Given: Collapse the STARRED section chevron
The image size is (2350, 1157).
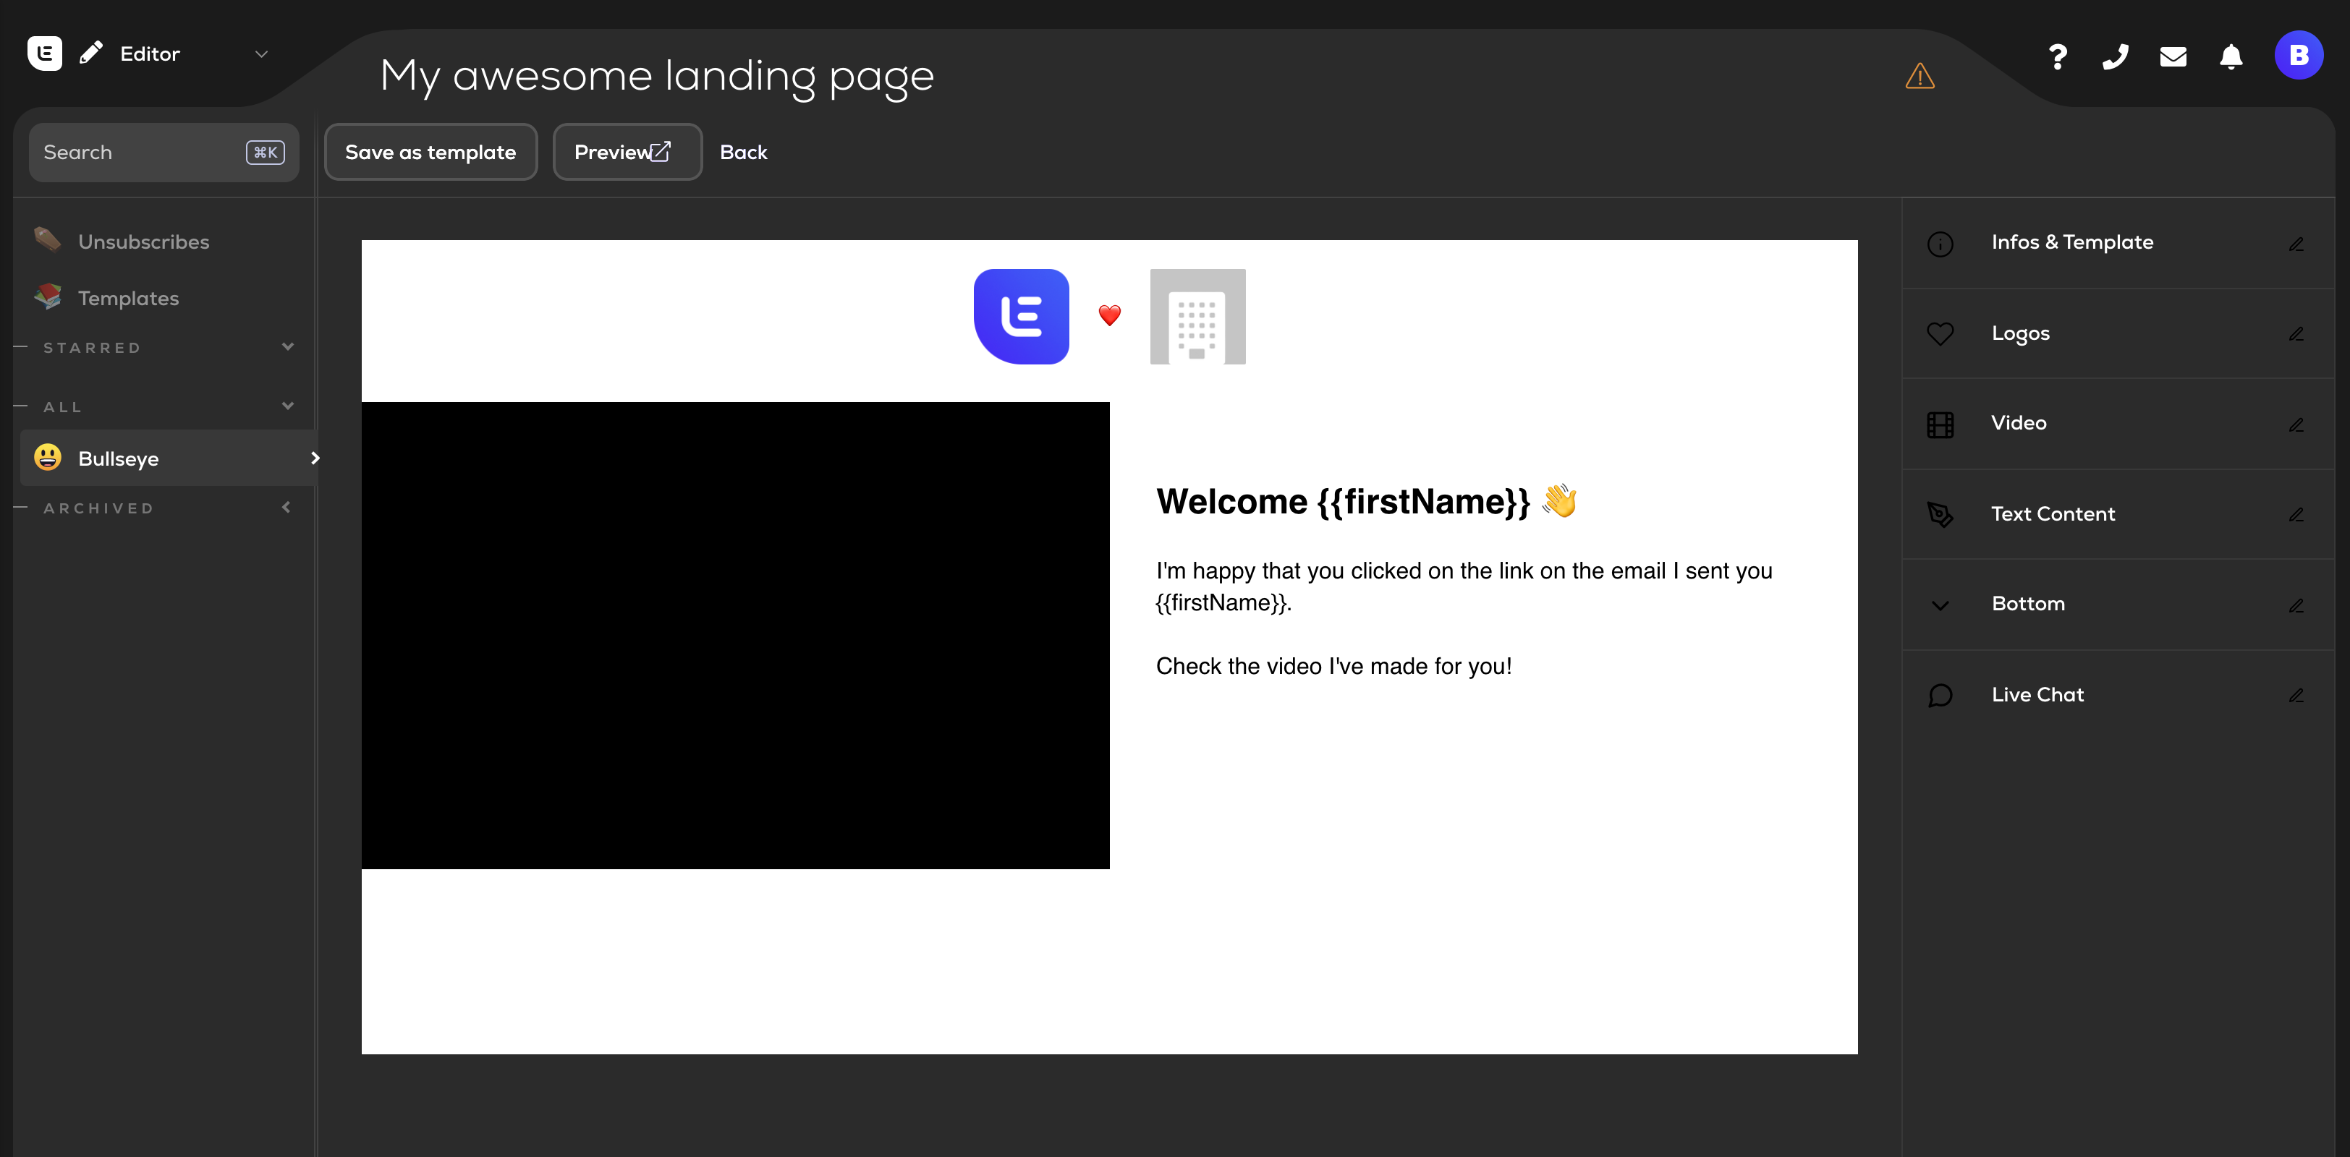Looking at the screenshot, I should [x=287, y=346].
